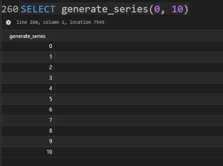This screenshot has width=223, height=166.
Task: Select the result cell with value 1
Action: [x=28, y=57]
